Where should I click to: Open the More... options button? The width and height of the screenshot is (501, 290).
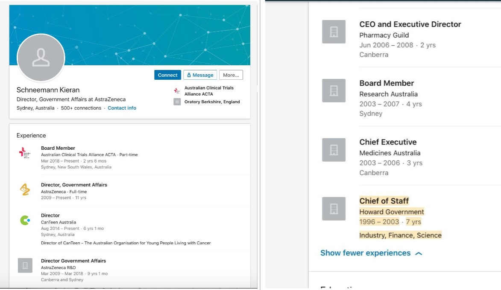231,75
